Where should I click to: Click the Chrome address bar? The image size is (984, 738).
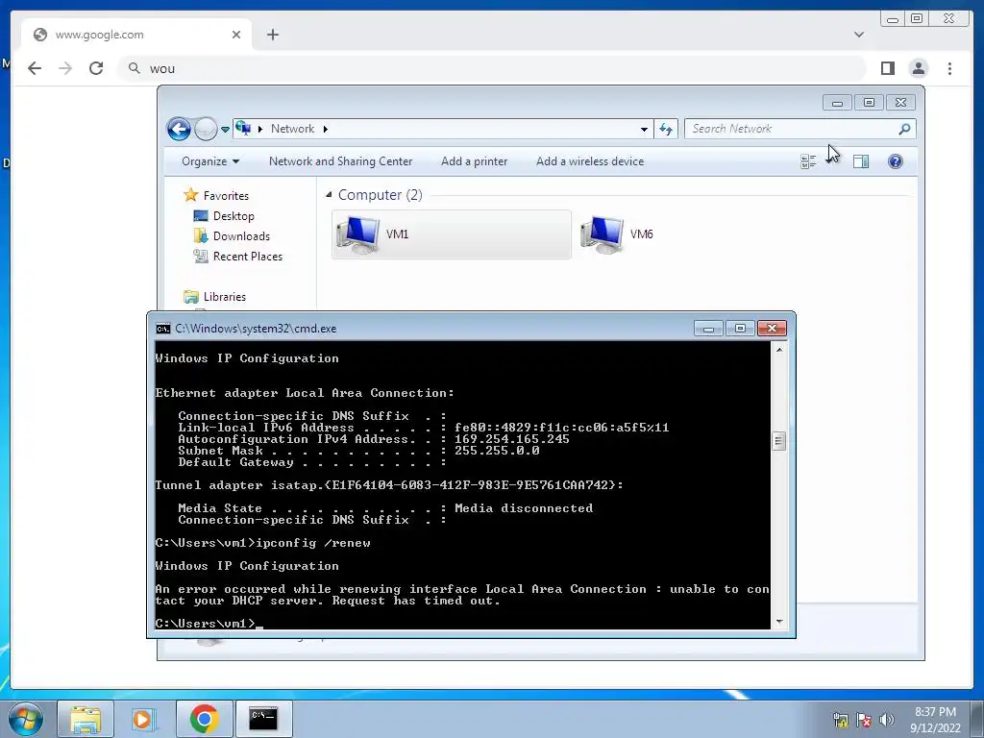point(491,68)
